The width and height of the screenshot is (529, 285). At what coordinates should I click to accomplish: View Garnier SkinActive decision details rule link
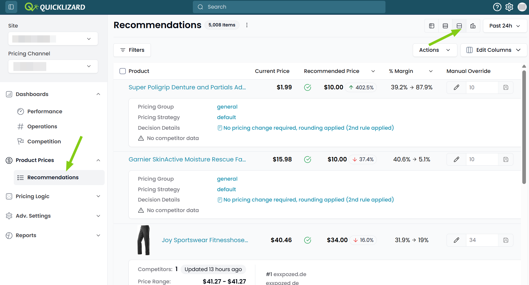pos(309,200)
